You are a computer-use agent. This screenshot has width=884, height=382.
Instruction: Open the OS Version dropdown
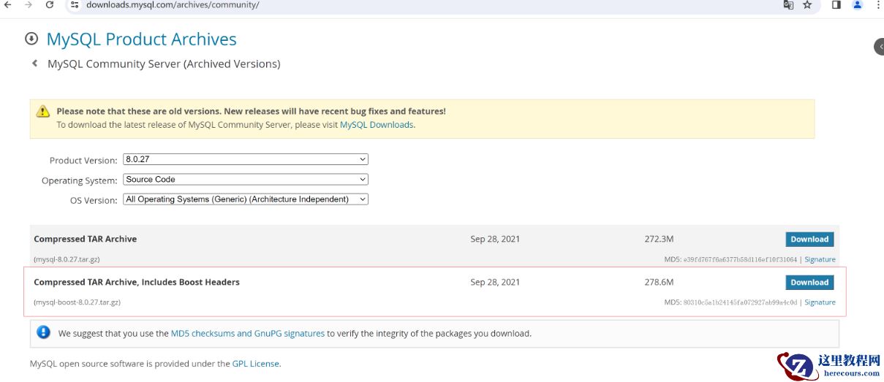pyautogui.click(x=246, y=199)
